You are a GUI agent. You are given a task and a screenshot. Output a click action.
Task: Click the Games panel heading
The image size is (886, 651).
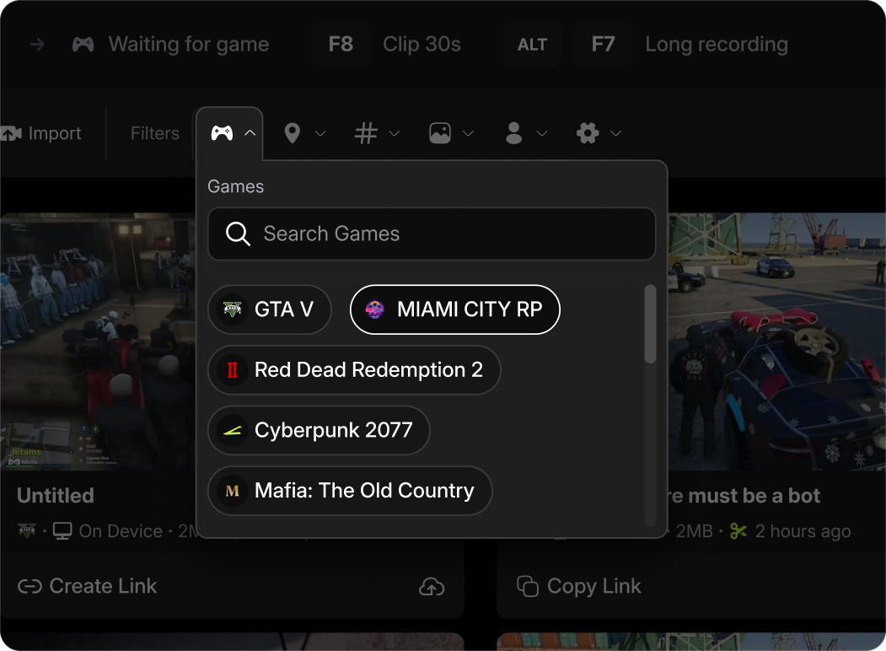(236, 186)
